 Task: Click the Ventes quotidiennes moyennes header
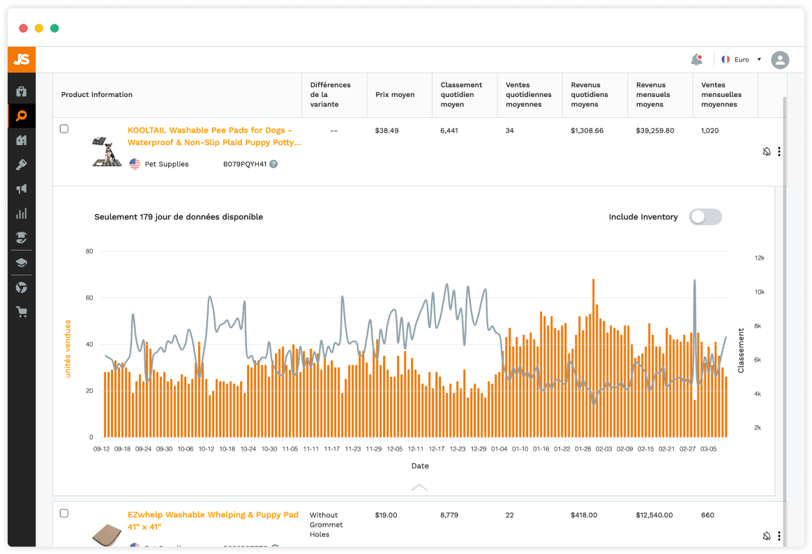[x=528, y=95]
